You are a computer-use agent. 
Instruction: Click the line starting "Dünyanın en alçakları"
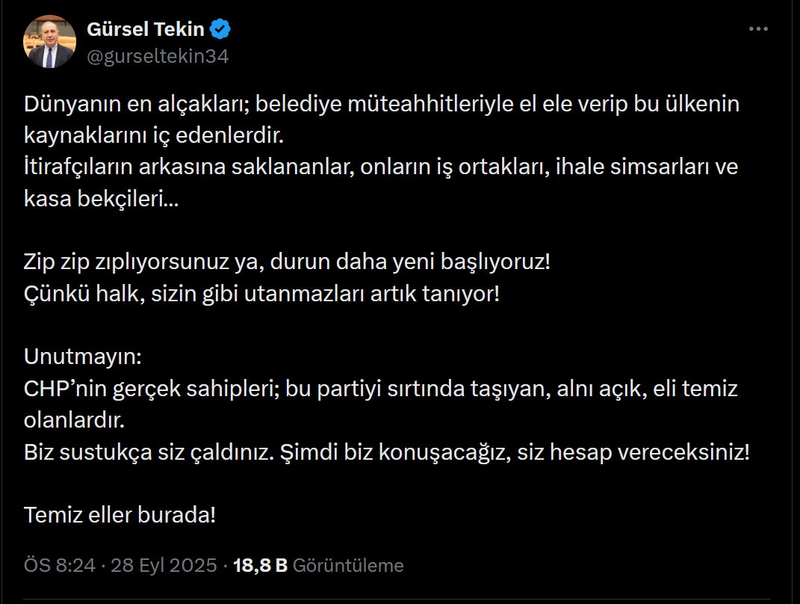tap(381, 104)
